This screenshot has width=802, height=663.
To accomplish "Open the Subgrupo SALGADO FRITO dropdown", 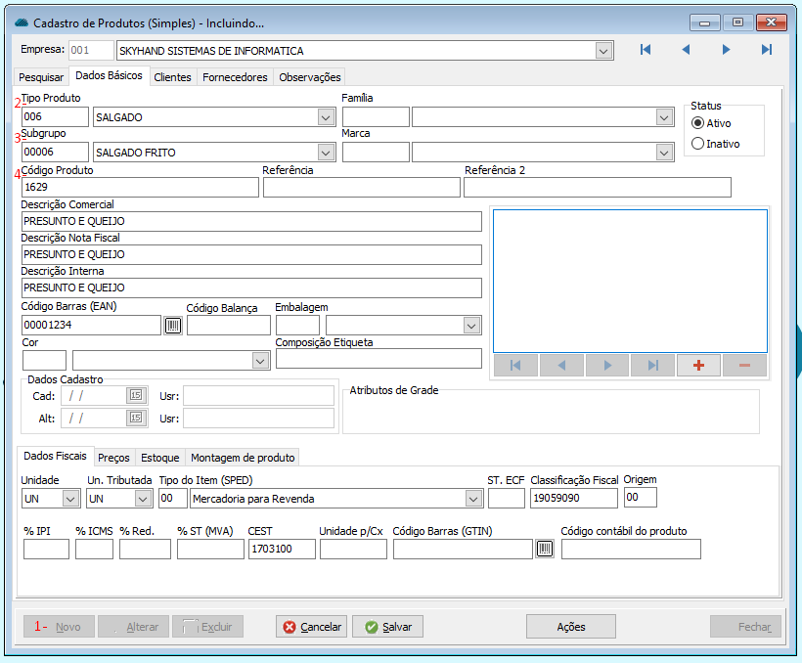I will point(326,153).
